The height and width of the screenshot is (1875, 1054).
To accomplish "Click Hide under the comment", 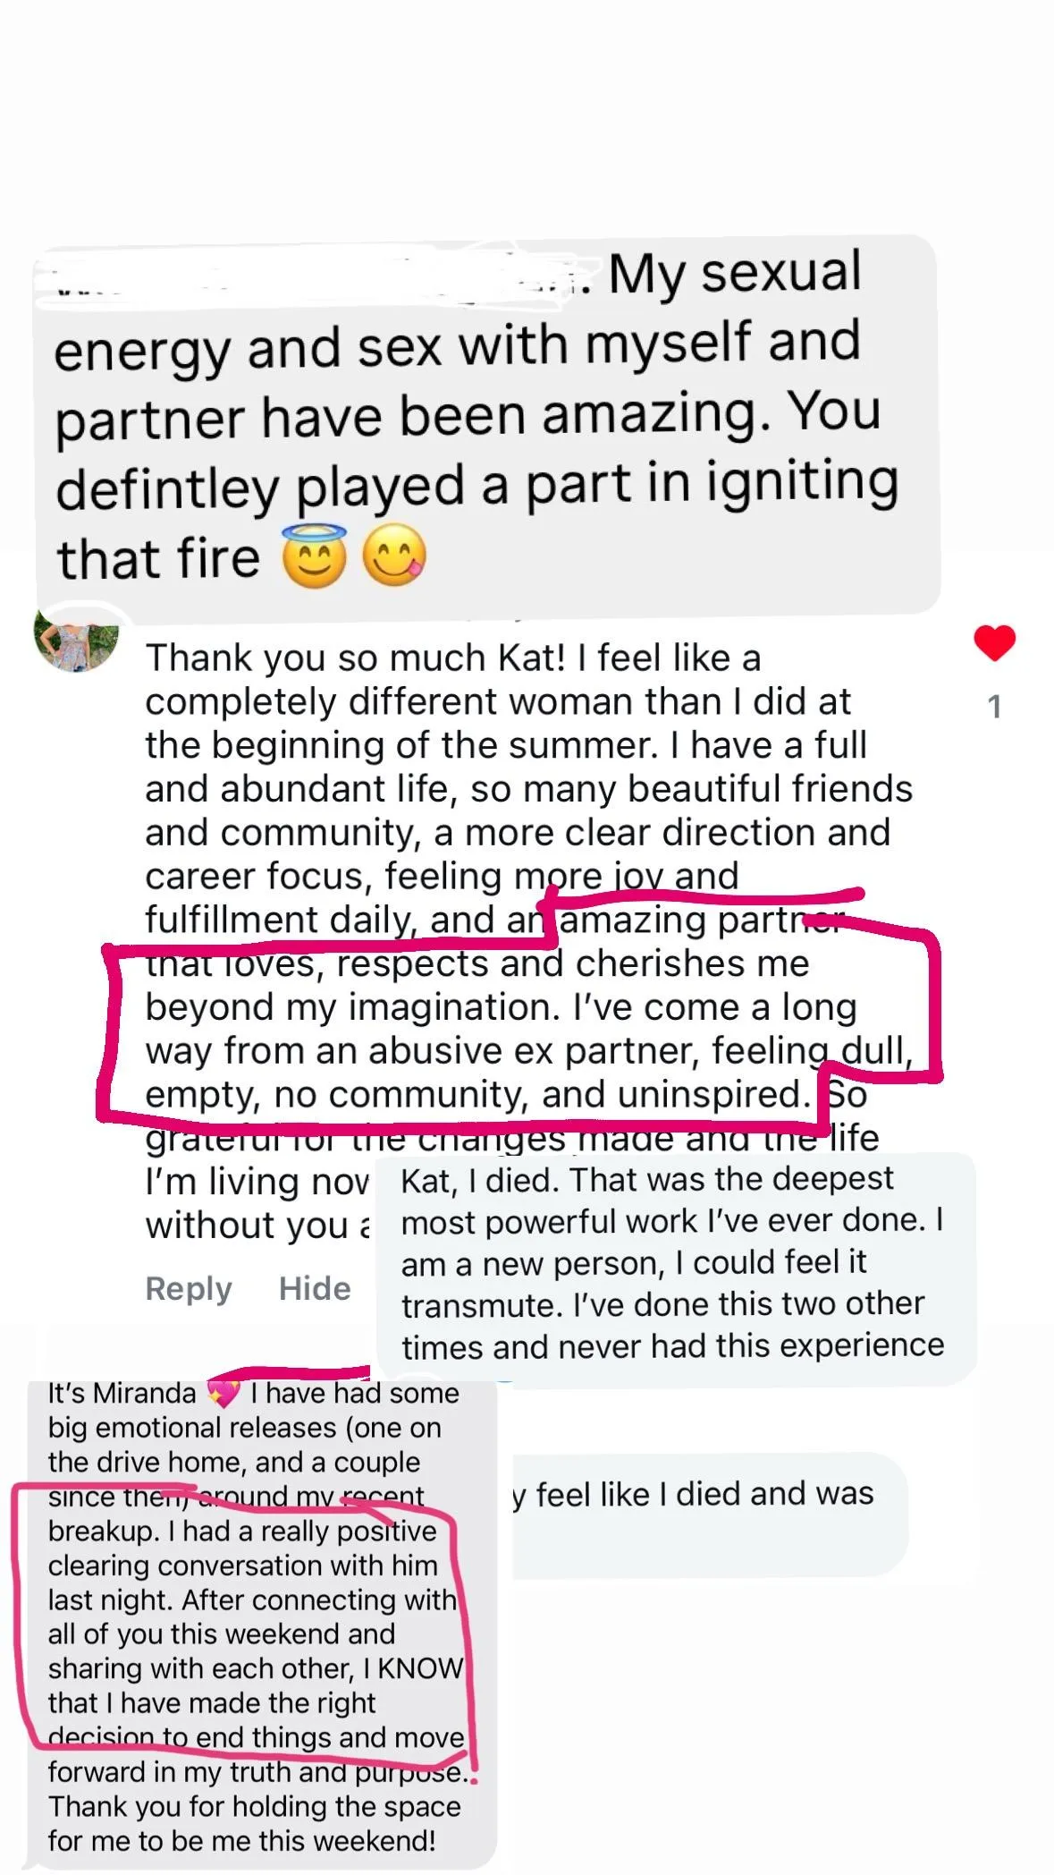I will 315,1288.
